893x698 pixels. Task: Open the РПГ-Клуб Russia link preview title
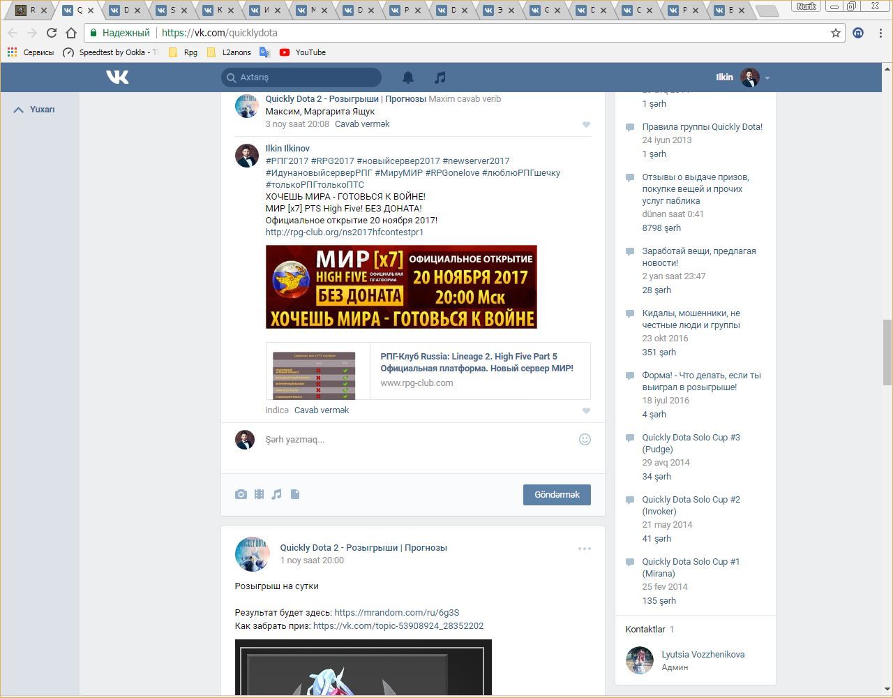tap(476, 362)
